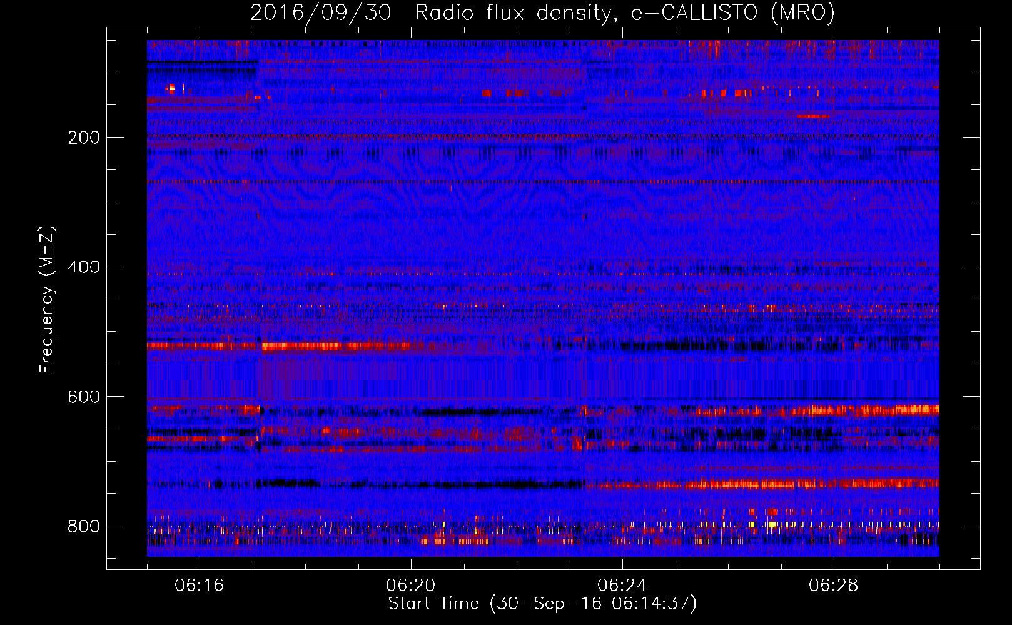Click the 400 frequency tick label
This screenshot has height=625, width=1012.
pos(84,267)
